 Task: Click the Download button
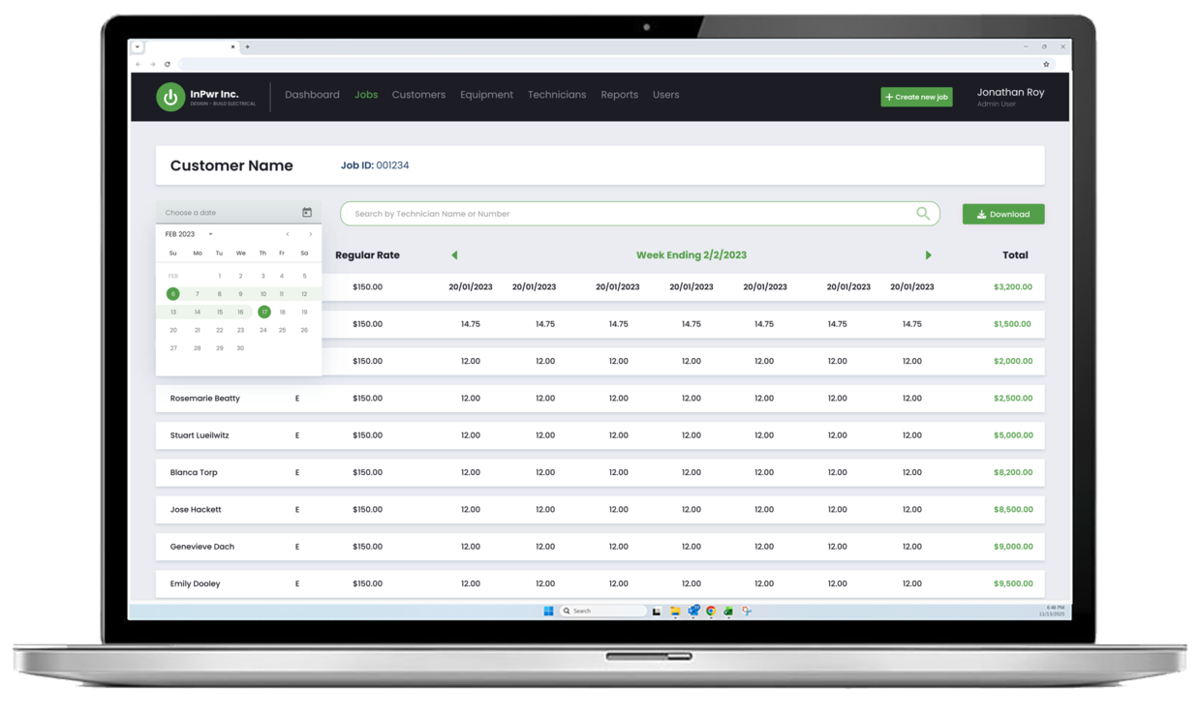[x=1002, y=214]
